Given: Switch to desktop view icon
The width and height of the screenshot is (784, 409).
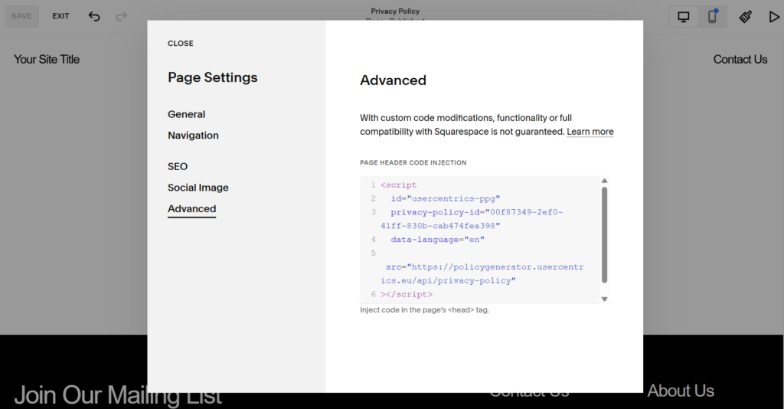Looking at the screenshot, I should point(684,17).
